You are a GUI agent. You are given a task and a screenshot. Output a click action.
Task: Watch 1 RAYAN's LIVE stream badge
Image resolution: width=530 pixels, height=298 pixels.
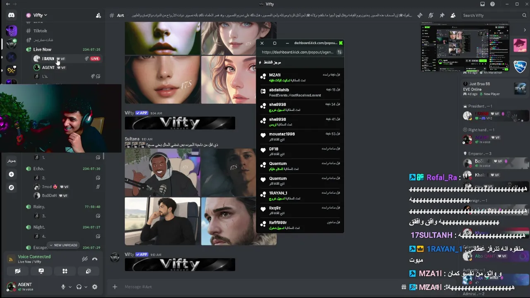coord(95,59)
